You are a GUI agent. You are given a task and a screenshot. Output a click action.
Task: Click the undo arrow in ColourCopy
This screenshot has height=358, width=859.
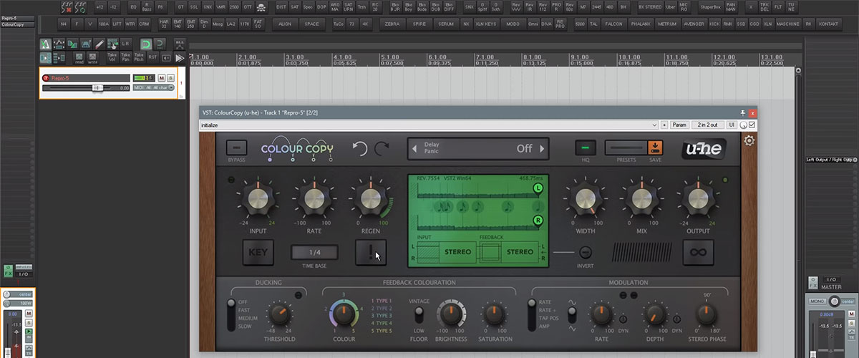coord(359,149)
